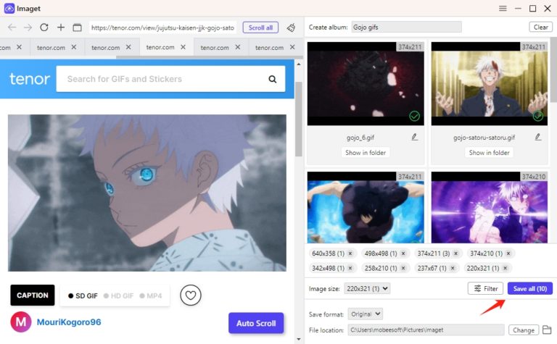Select the SD GIF option
Image resolution: width=557 pixels, height=344 pixels.
[x=83, y=295]
